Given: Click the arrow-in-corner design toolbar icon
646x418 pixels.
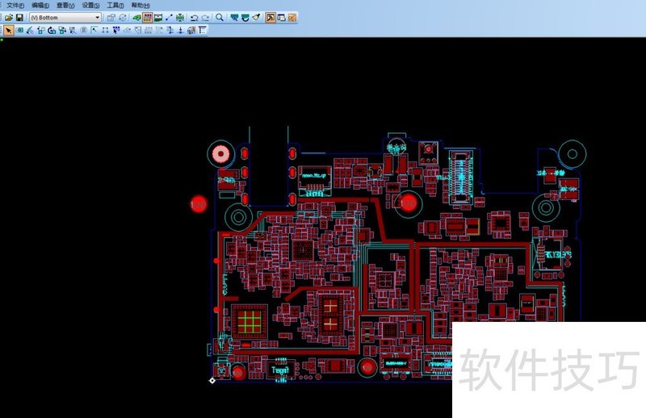Looking at the screenshot, I should (94, 30).
